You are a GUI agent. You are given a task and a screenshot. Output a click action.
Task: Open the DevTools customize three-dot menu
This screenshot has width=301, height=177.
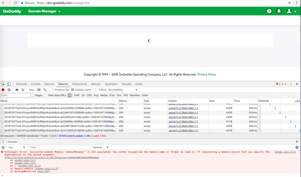point(291,84)
